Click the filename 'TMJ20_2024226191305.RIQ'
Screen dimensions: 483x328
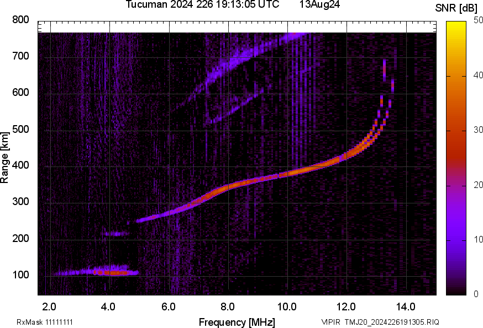[392, 322]
